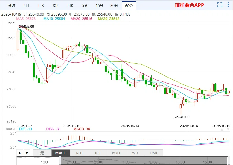Click the faint down arrow near 2026/10/19
The width and height of the screenshot is (233, 165).
(x=228, y=129)
